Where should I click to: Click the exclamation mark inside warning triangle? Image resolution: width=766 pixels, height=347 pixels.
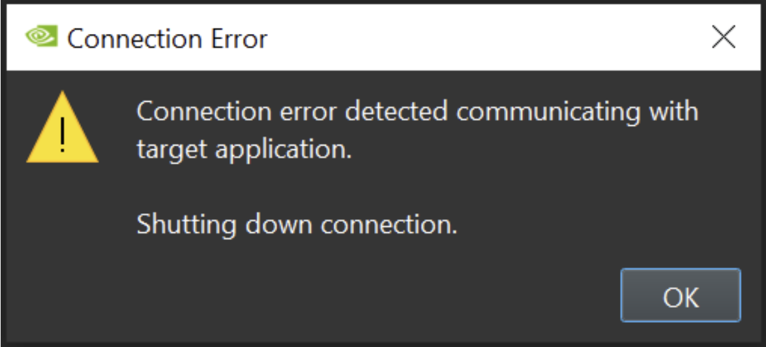(63, 135)
